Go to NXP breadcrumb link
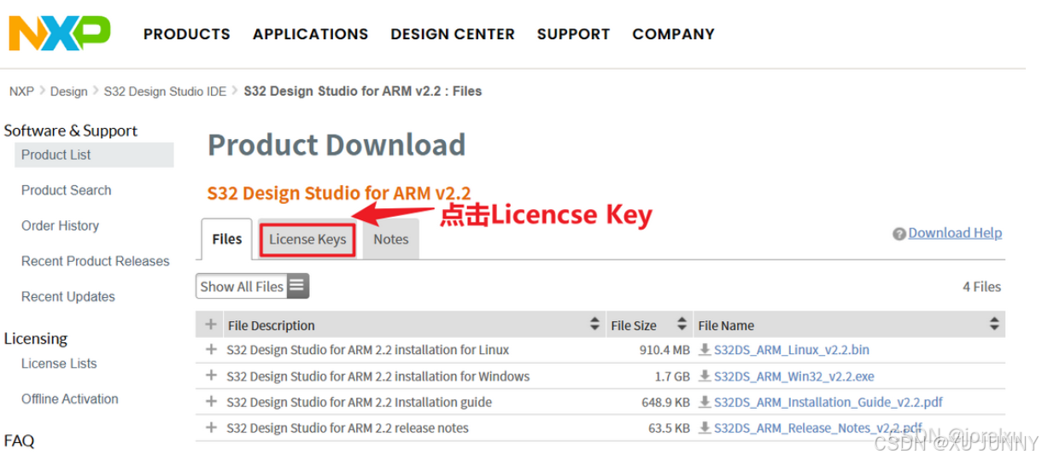 click(21, 91)
